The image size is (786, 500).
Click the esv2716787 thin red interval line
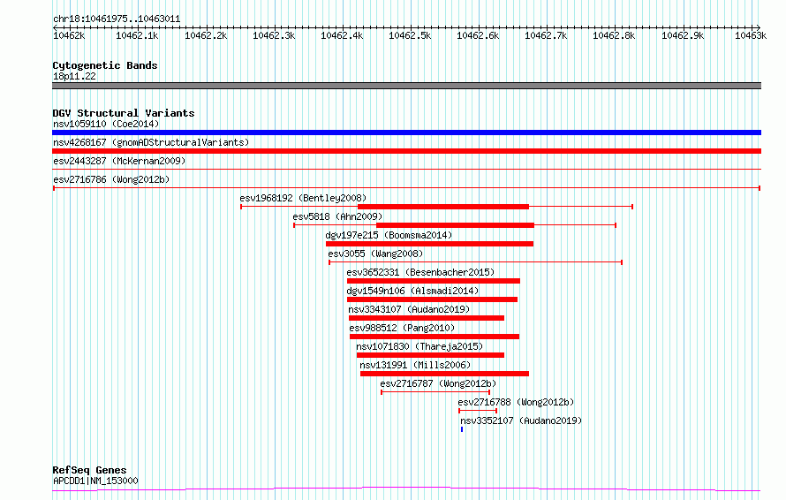(x=435, y=392)
